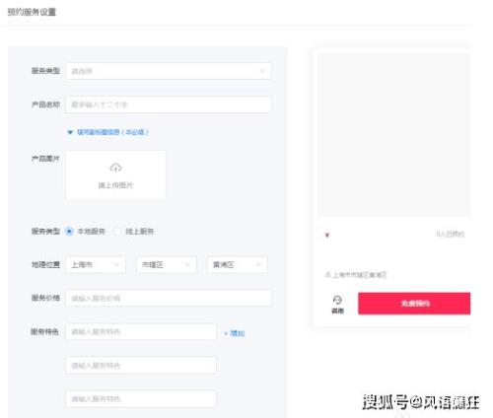Open the 服务类型 dropdown showing 请选择
Image resolution: width=493 pixels, height=418 pixels.
point(168,71)
